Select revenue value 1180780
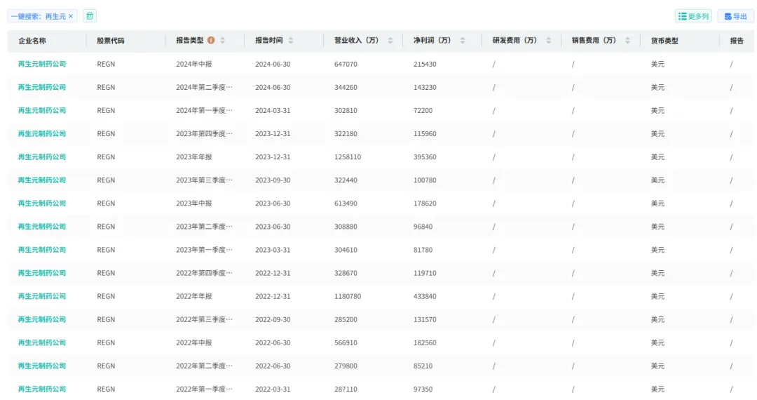This screenshot has width=757, height=400. 348,296
